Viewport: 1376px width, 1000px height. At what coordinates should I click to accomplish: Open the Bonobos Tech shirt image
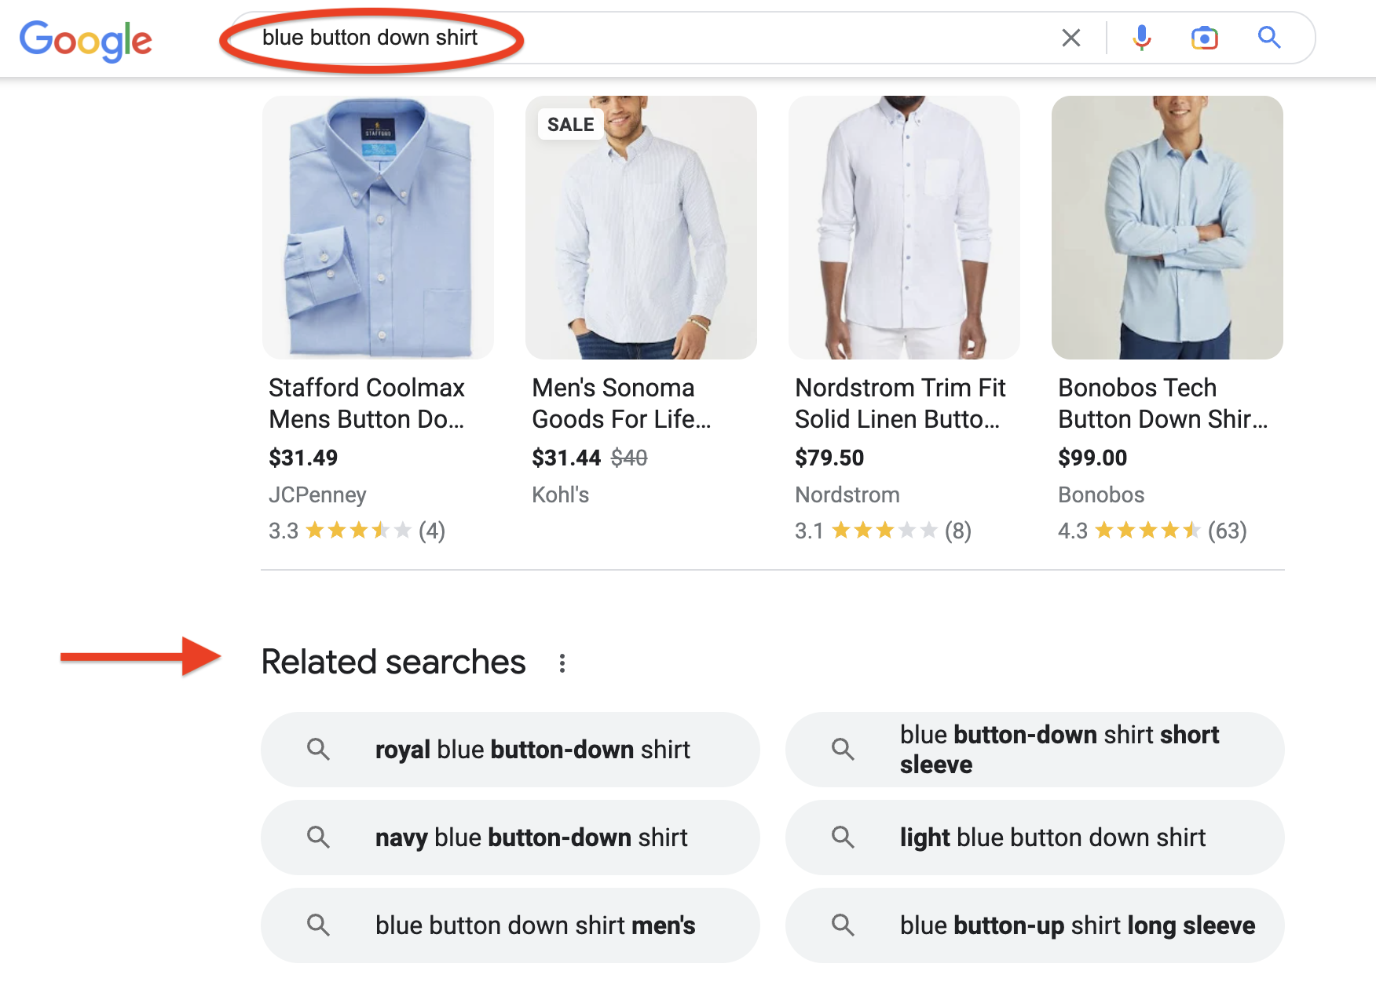1167,228
